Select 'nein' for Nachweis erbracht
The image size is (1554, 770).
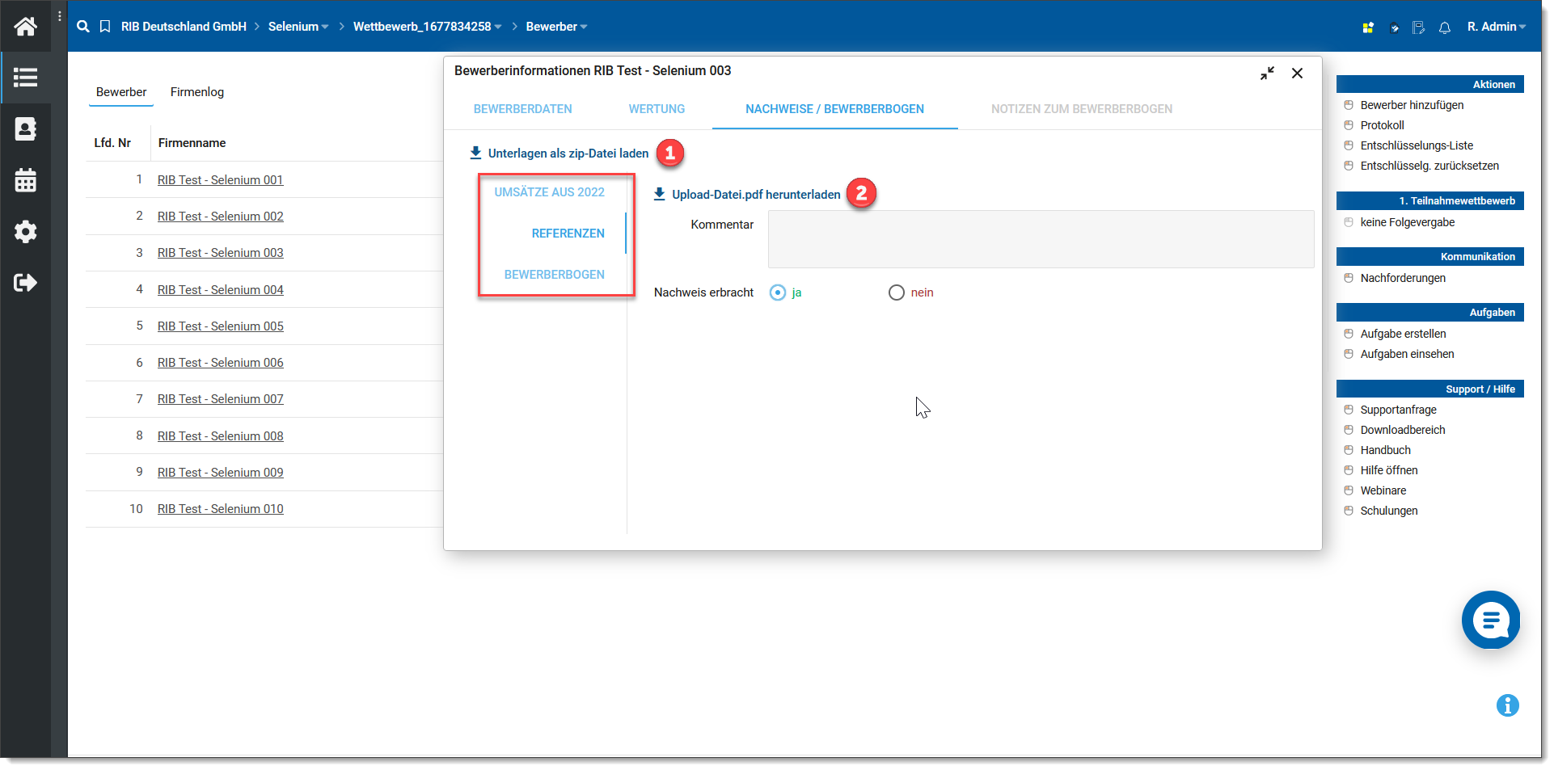coord(896,292)
